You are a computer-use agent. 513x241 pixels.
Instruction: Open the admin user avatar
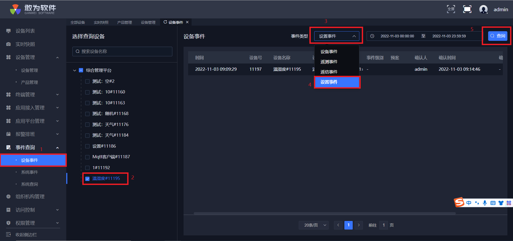483,9
